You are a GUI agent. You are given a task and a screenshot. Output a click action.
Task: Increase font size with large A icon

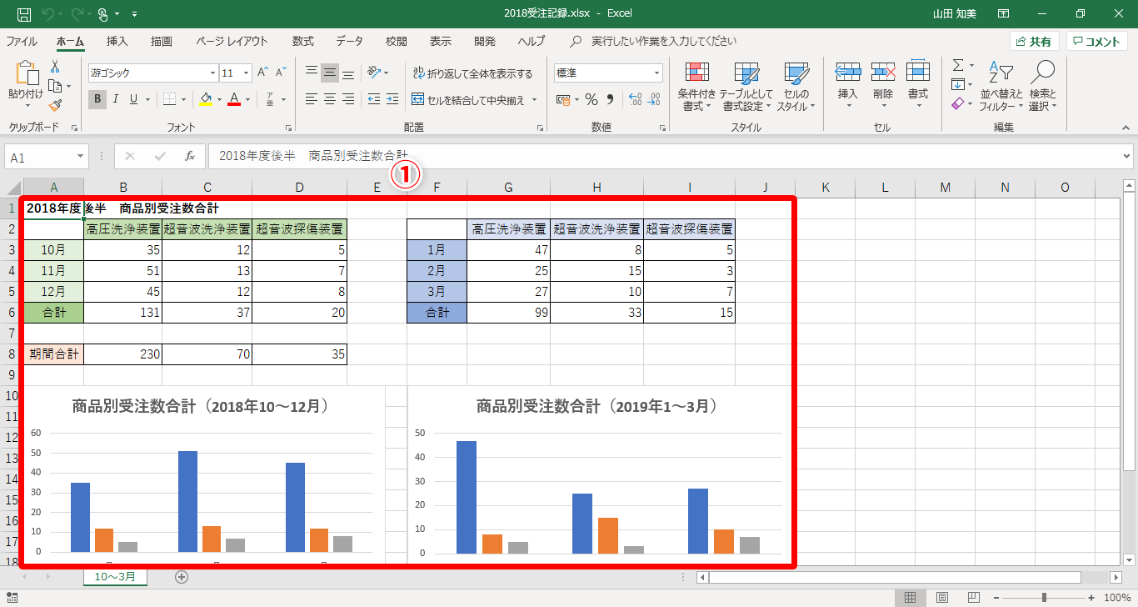pyautogui.click(x=262, y=73)
